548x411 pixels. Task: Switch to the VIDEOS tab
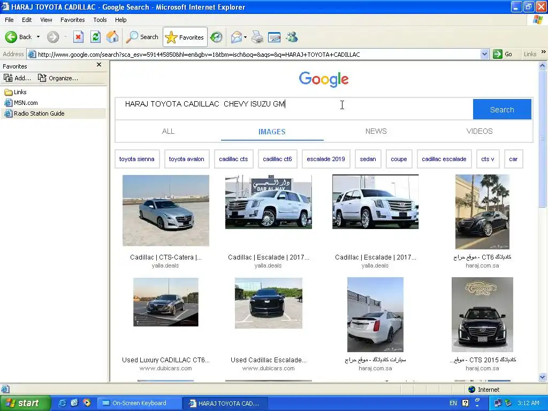pos(479,132)
